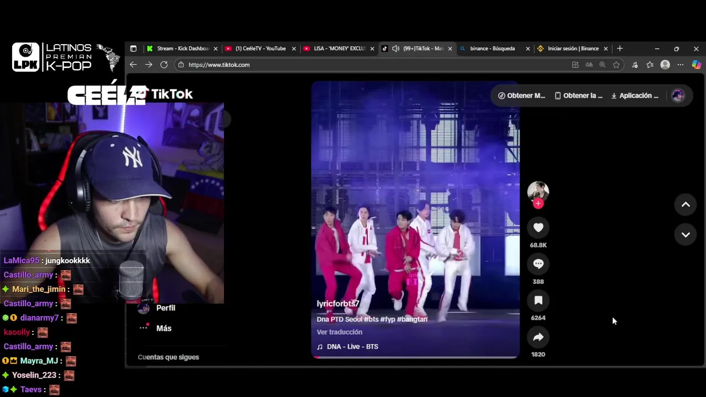Switch to the CeéleTV - YouTube tab
This screenshot has width=706, height=397.
click(260, 49)
